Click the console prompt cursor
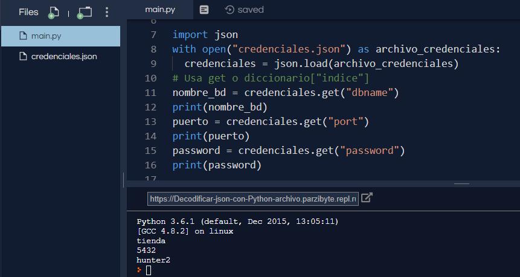 coord(149,270)
